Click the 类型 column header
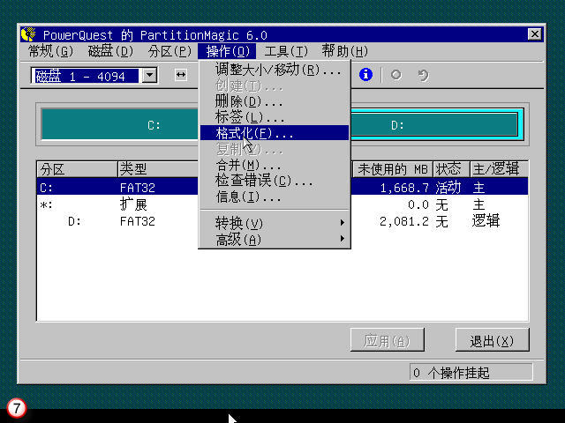 click(158, 168)
